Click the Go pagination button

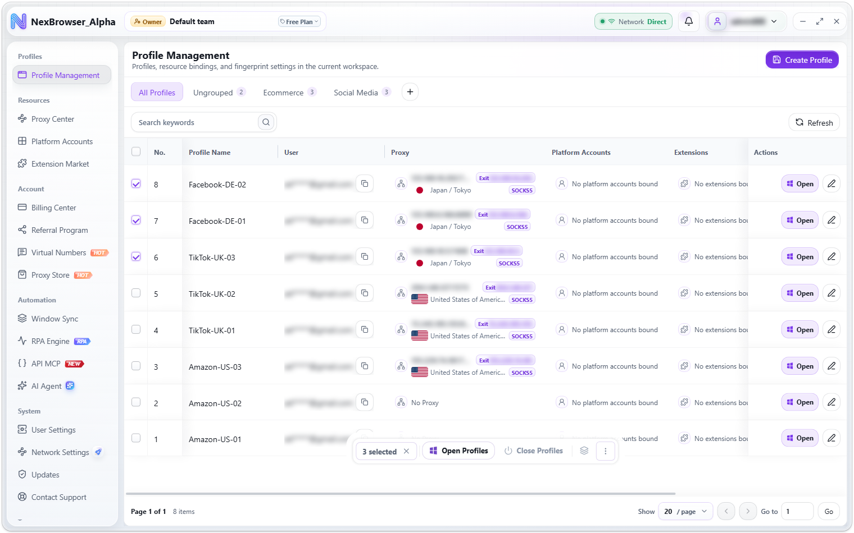tap(829, 511)
